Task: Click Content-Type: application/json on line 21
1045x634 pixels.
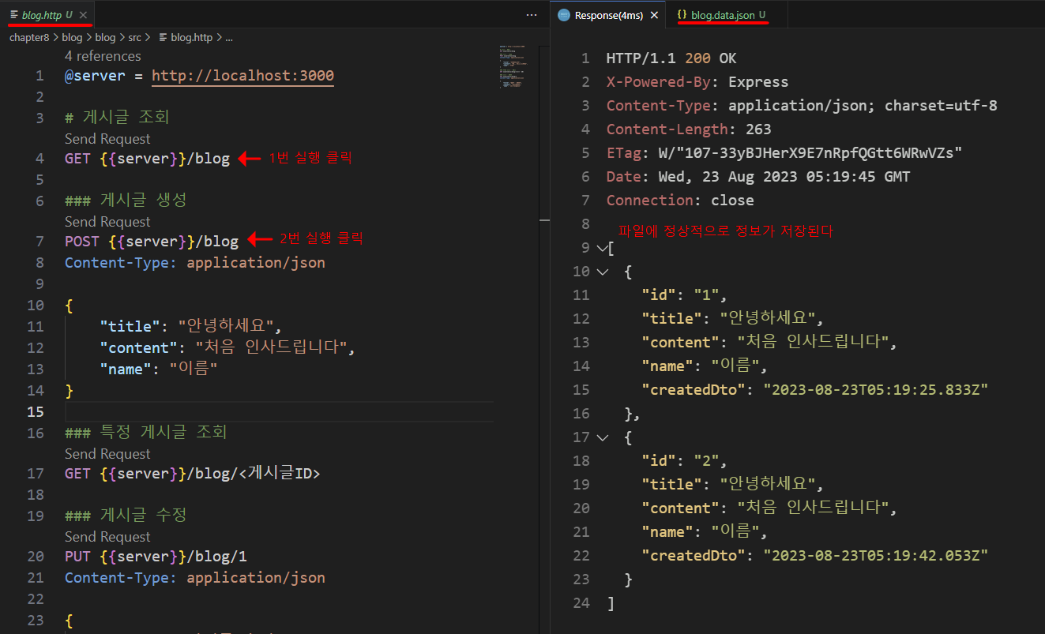Action: [x=195, y=577]
